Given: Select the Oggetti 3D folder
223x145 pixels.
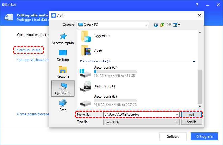Looking at the screenshot, I should point(95,36).
